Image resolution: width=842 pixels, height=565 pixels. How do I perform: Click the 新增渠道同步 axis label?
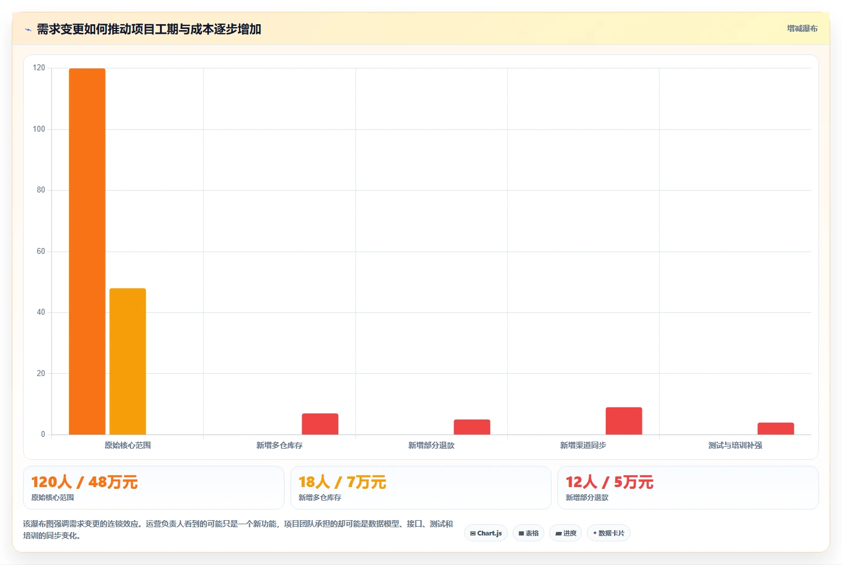pos(583,445)
